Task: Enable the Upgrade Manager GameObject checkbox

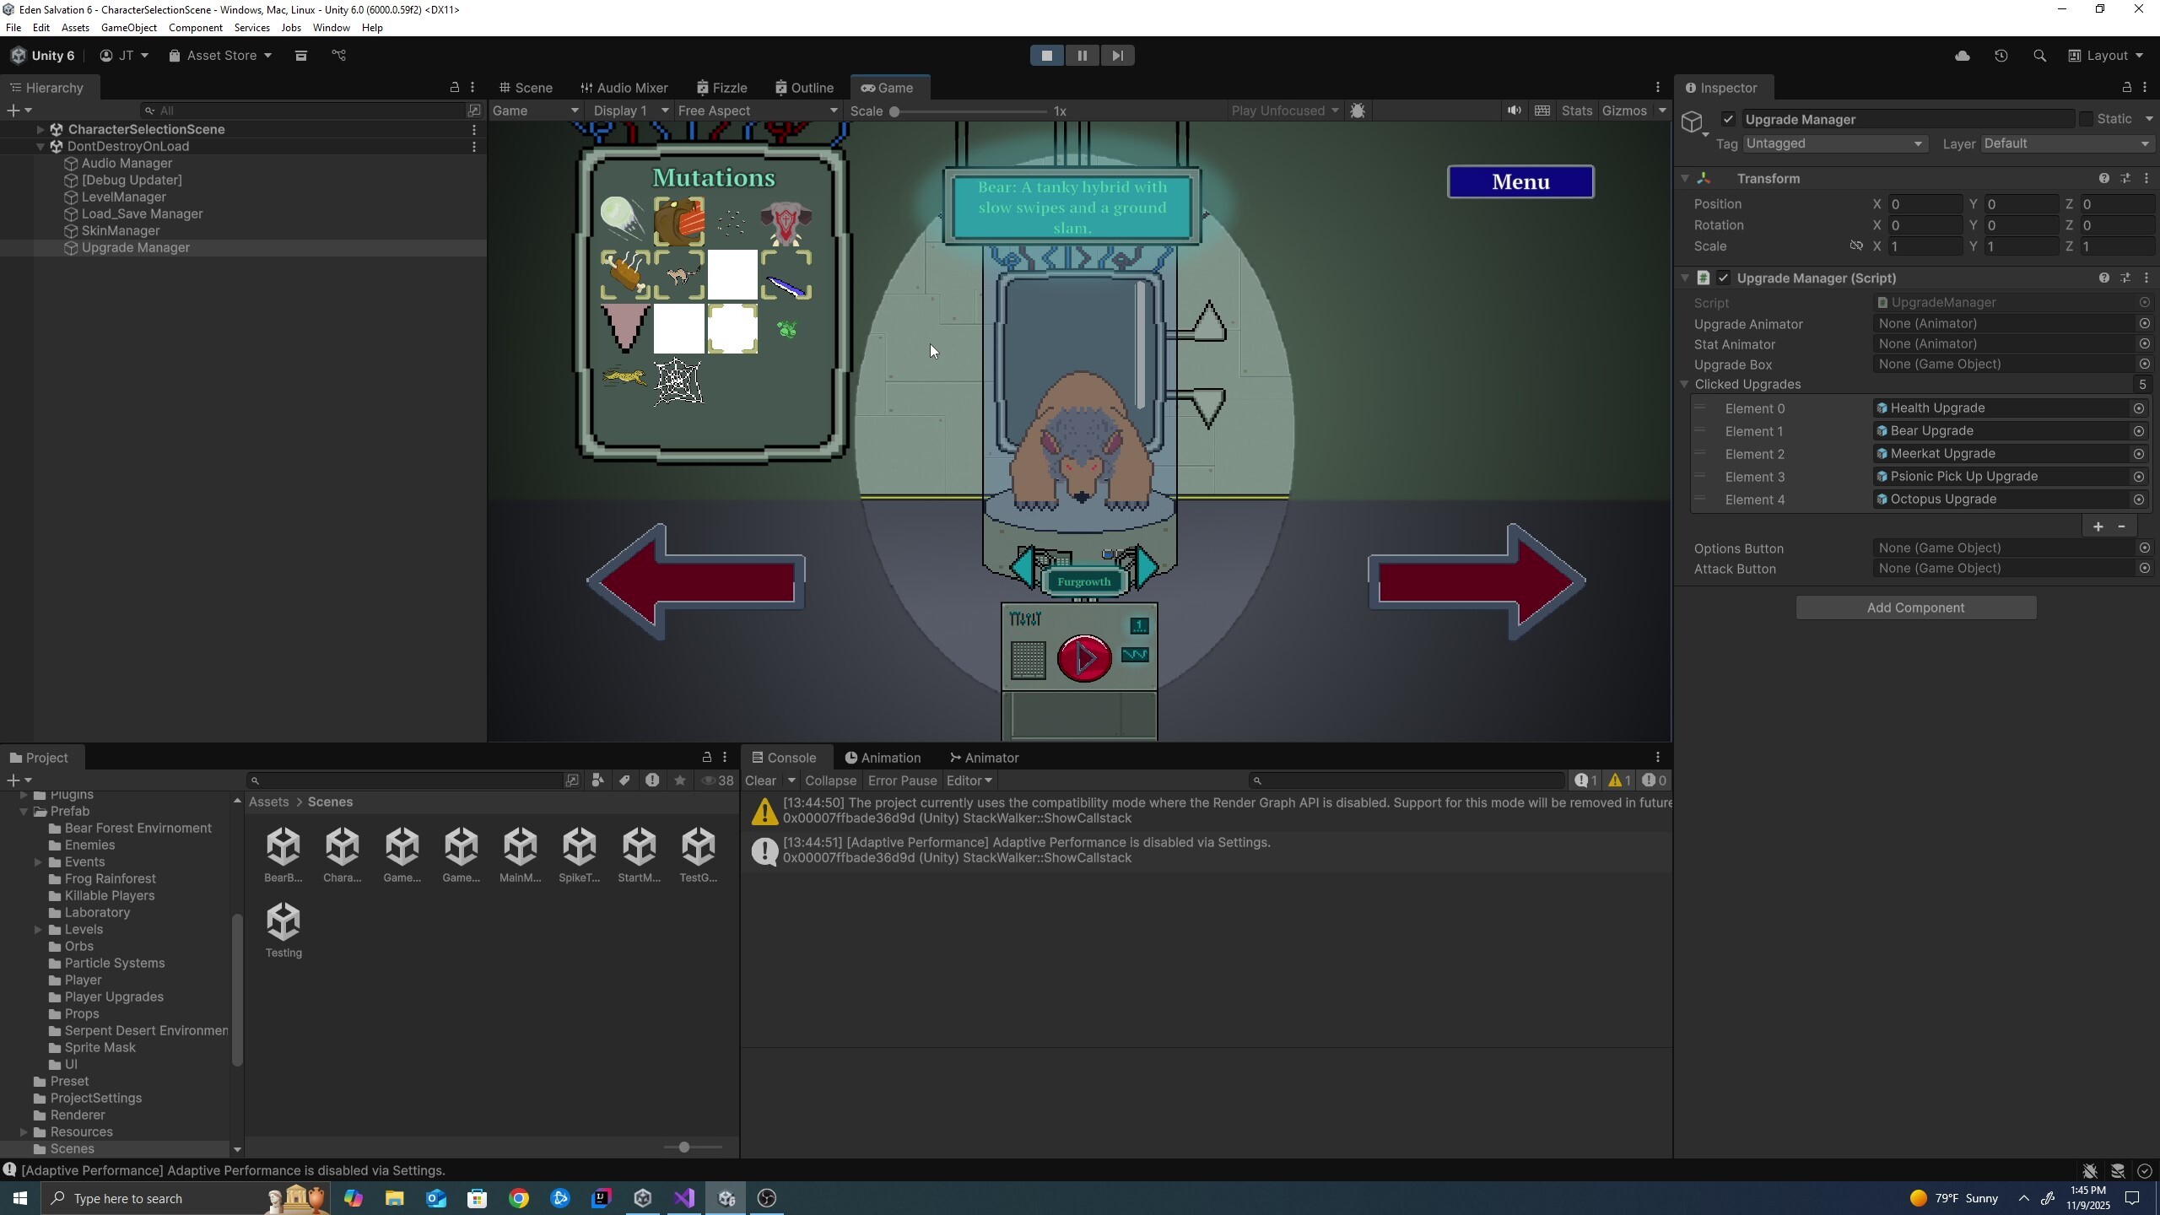Action: coord(1728,119)
